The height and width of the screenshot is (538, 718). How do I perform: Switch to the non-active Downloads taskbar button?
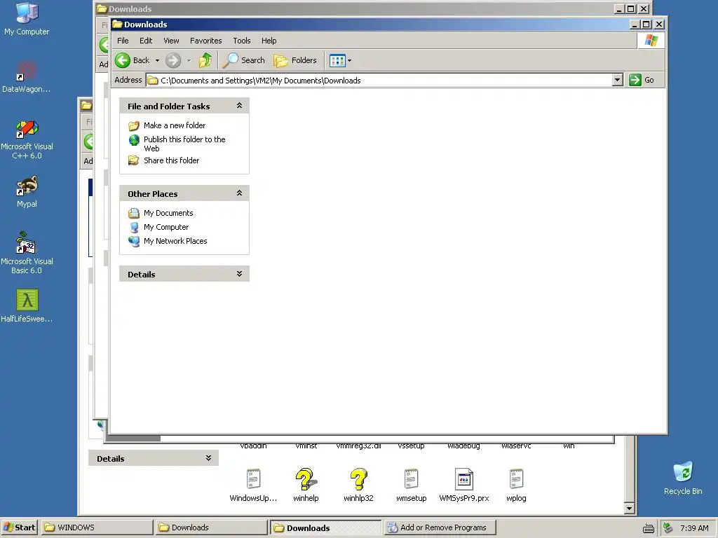(x=211, y=527)
